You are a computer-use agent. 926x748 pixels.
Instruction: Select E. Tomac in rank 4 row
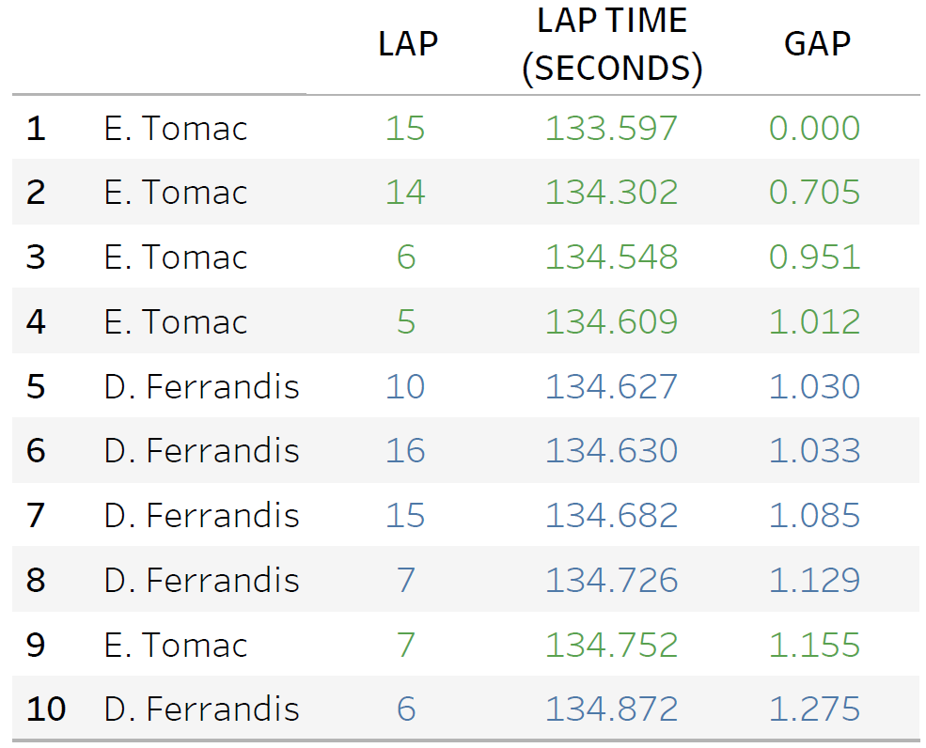click(176, 322)
